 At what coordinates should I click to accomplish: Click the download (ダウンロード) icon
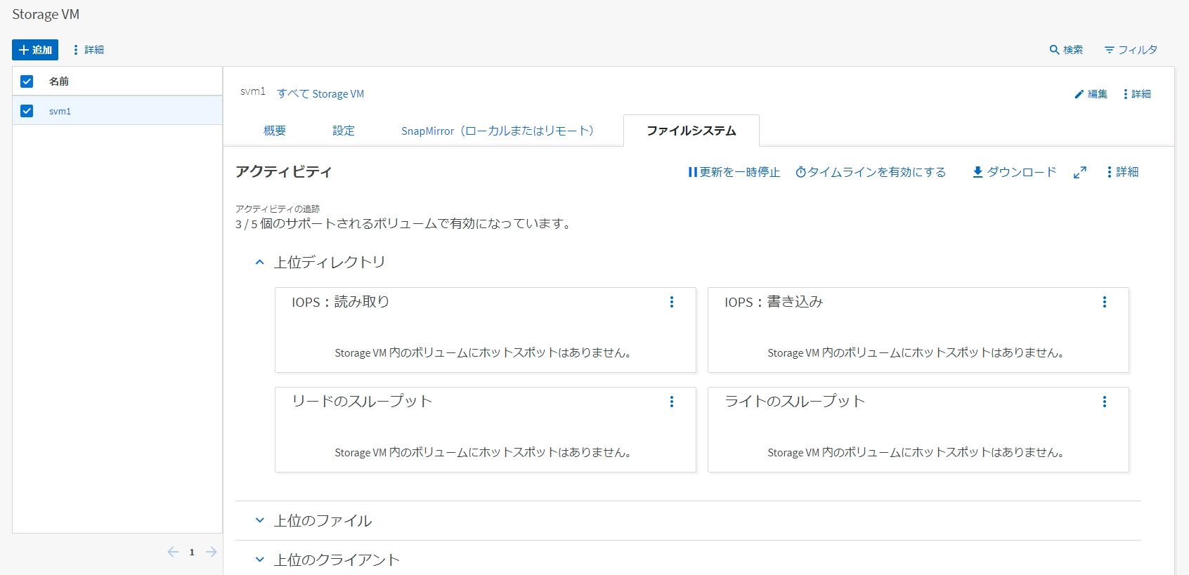(x=977, y=172)
